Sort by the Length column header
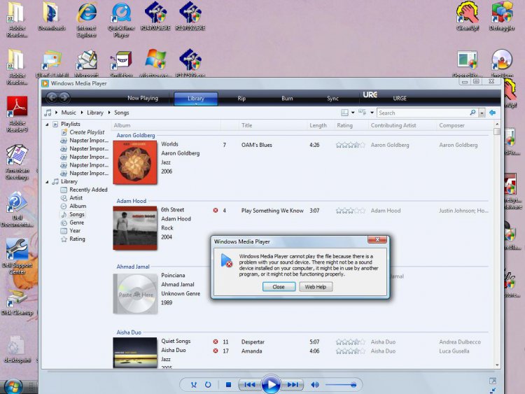 [318, 125]
